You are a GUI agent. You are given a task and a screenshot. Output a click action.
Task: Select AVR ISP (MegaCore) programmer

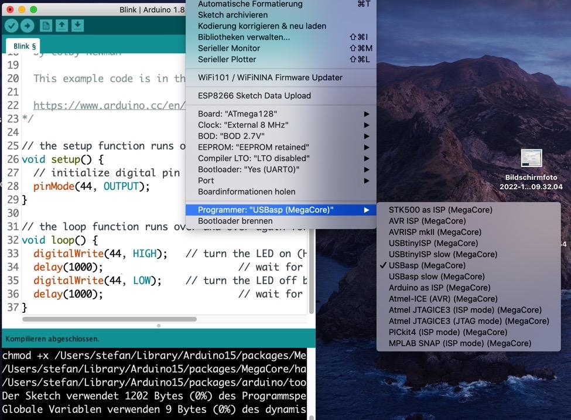pos(469,221)
